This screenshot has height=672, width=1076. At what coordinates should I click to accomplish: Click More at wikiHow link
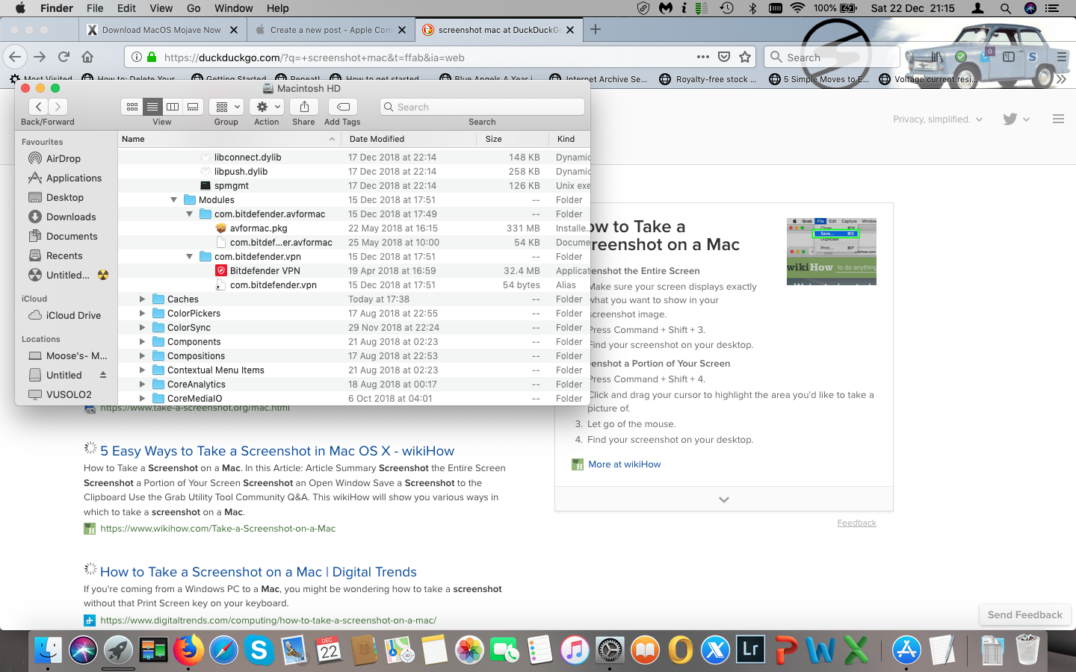(x=625, y=464)
